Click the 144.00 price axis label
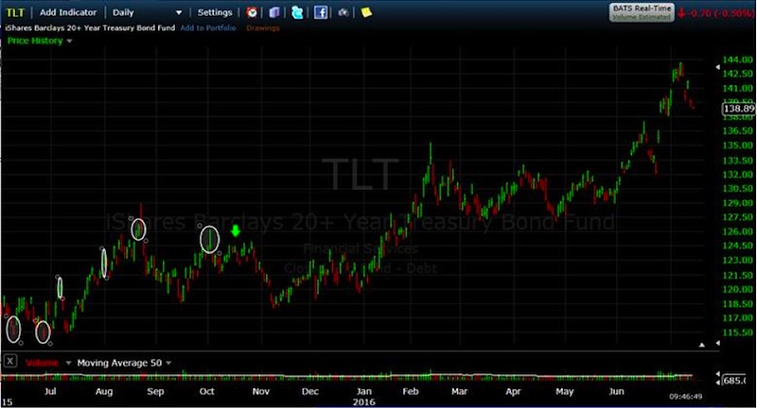Screen dimensions: 757x408 click(x=737, y=59)
